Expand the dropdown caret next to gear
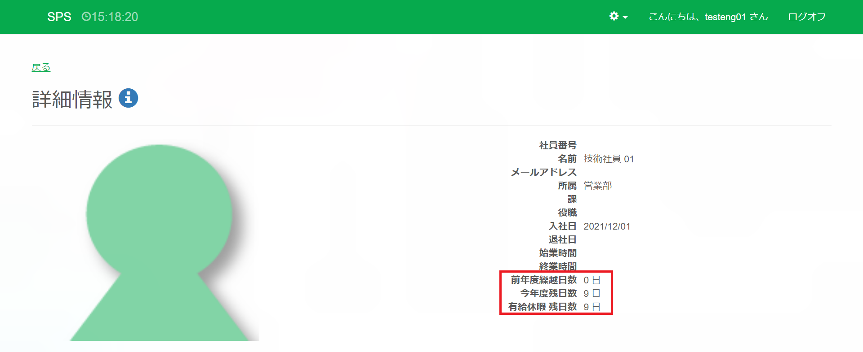Viewport: 863px width, 352px height. pos(625,17)
